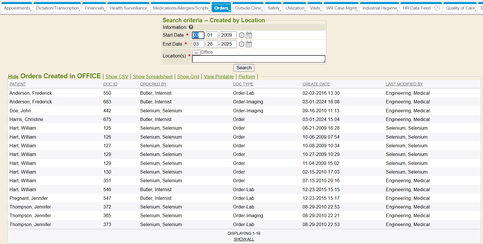Open the Start Date calendar picker

click(249, 35)
